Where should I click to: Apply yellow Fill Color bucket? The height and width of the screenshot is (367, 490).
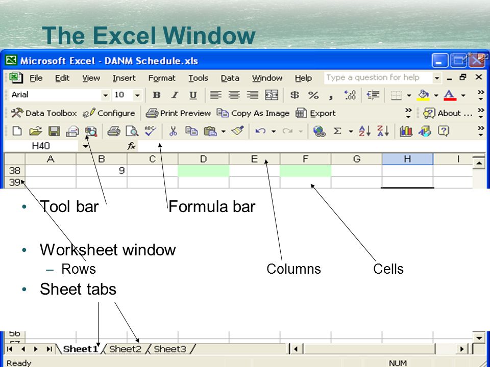click(423, 95)
